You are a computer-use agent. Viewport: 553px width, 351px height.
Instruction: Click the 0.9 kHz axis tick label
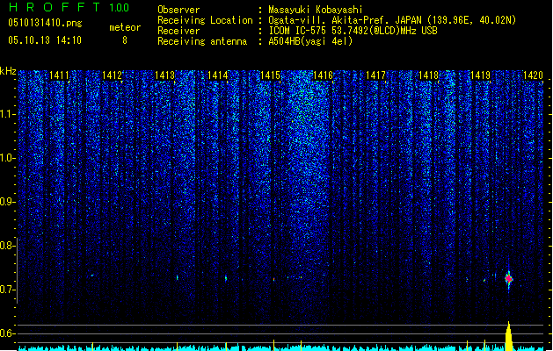pos(8,202)
